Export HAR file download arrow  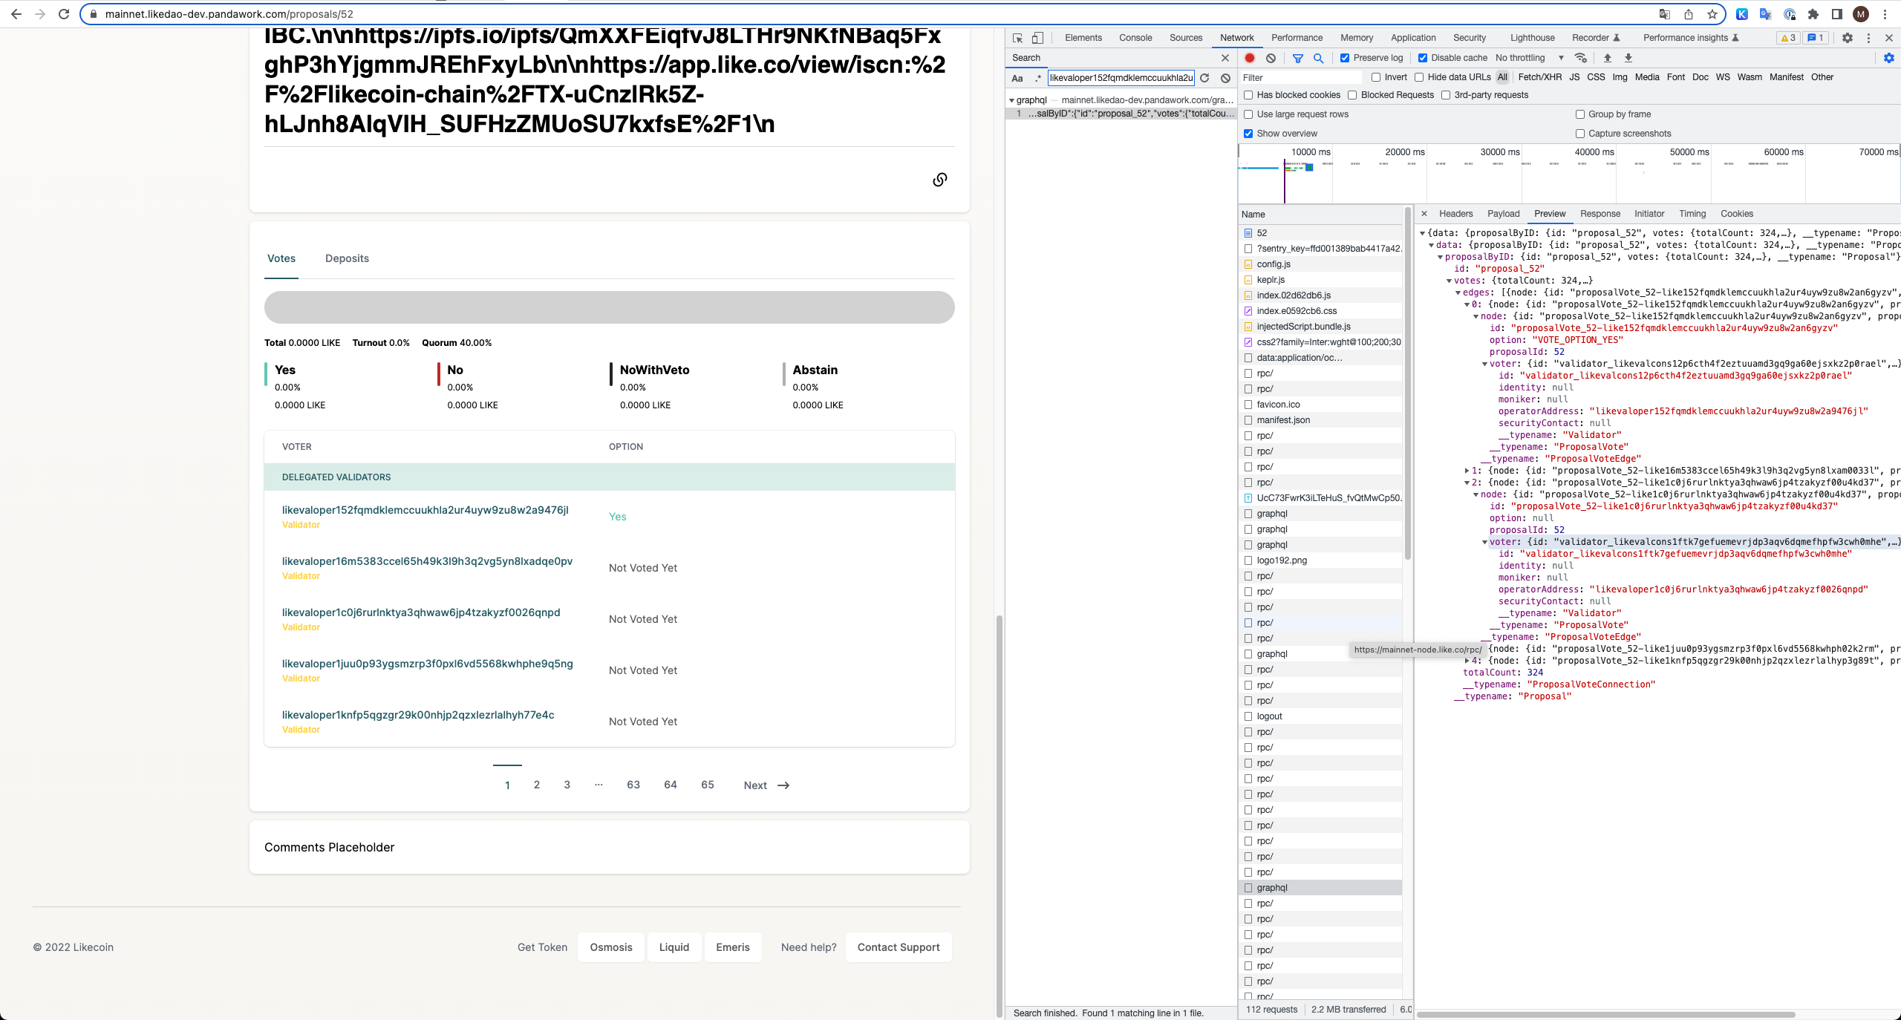point(1628,58)
